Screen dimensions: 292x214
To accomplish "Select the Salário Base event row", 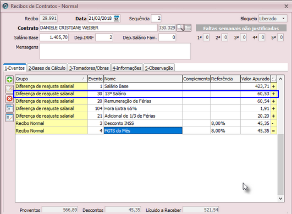I will [146, 86].
